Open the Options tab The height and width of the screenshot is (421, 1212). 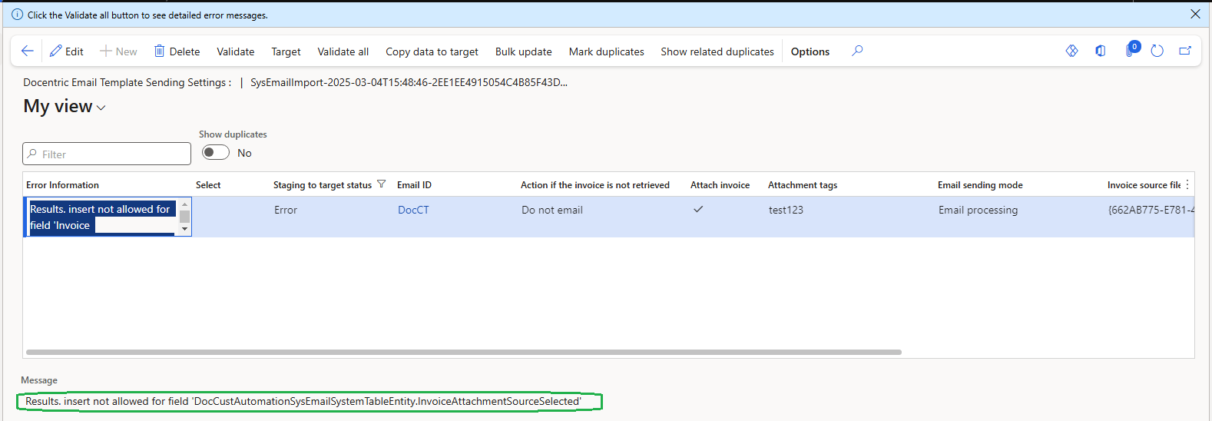click(810, 51)
